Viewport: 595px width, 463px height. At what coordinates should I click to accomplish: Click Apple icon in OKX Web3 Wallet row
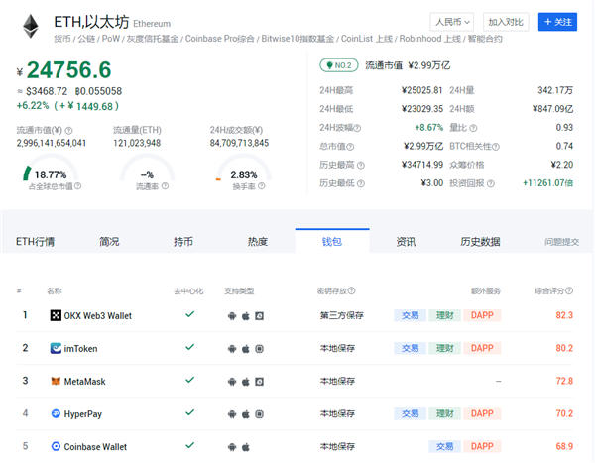click(x=246, y=315)
